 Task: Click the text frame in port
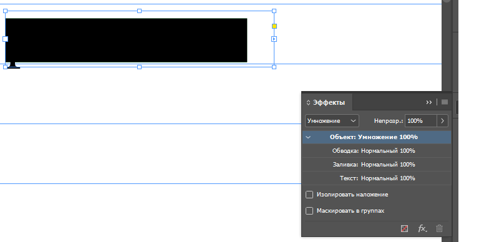tap(5, 39)
